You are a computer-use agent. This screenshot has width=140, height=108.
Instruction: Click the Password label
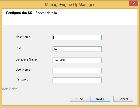[22, 79]
